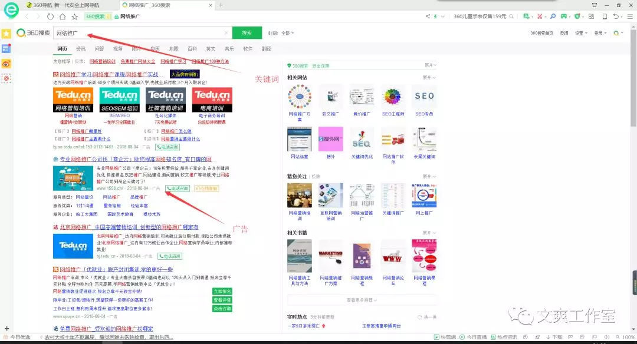
Task: Switch to the 资讯 search tab
Action: [x=81, y=49]
